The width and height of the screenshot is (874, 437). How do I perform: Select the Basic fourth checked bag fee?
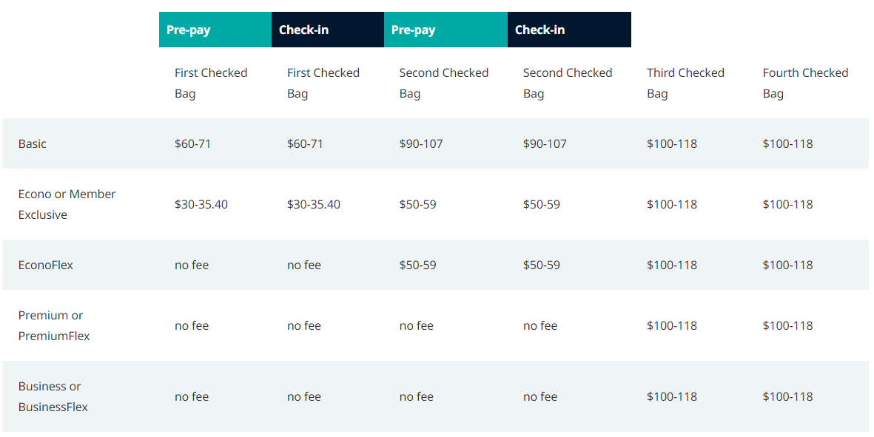[787, 144]
